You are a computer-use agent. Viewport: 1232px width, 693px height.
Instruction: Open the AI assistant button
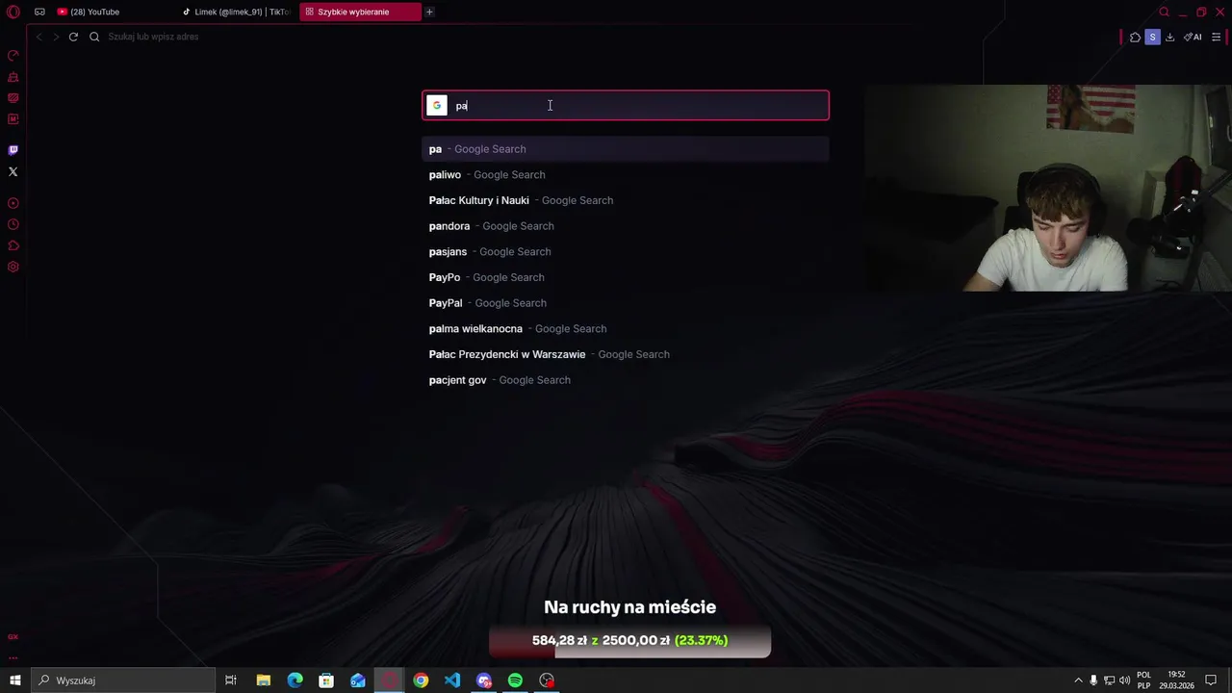(1193, 37)
